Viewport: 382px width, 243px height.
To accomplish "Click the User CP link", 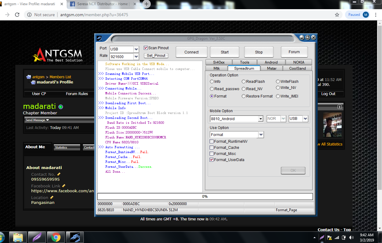I will [39, 94].
